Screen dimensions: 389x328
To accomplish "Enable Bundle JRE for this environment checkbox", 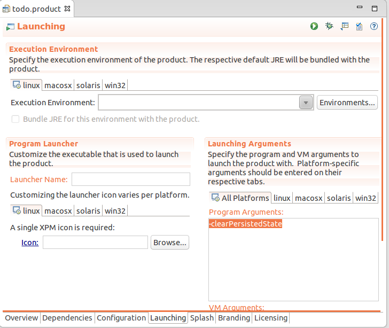I will tap(15, 119).
